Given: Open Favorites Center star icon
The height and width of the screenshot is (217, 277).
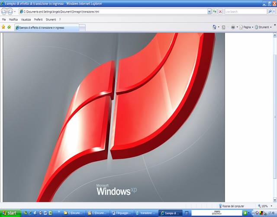Looking at the screenshot, I should tap(3, 27).
